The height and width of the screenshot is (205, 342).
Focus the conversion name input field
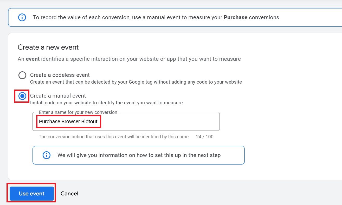coord(126,121)
